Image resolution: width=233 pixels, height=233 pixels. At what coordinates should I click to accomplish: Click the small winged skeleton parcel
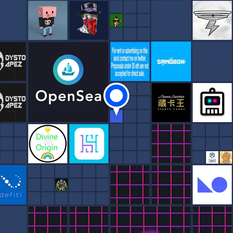point(61,185)
